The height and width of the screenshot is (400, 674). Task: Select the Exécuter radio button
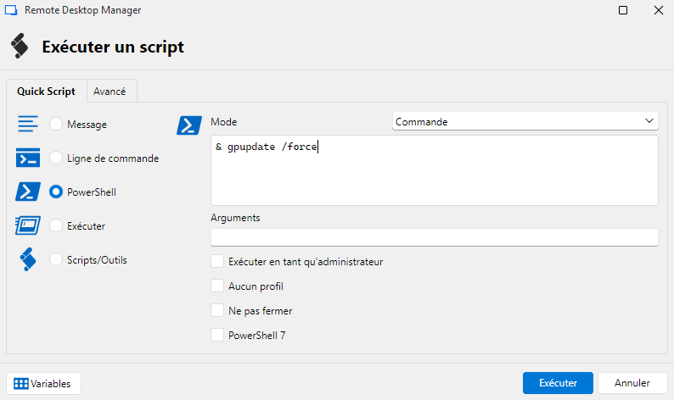click(x=56, y=225)
